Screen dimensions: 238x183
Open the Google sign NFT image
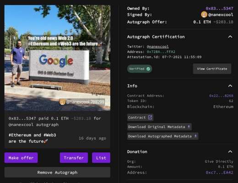pos(57,58)
